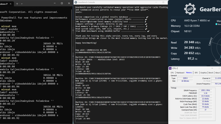This screenshot has width=221, height=124.
Task: Click the Cycle Time tRAS 52 clocks value
Action: 205,104
